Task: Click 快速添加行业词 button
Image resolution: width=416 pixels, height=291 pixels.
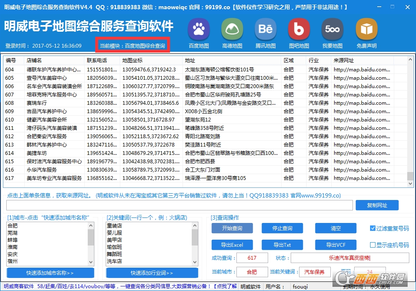Action: 152,273
